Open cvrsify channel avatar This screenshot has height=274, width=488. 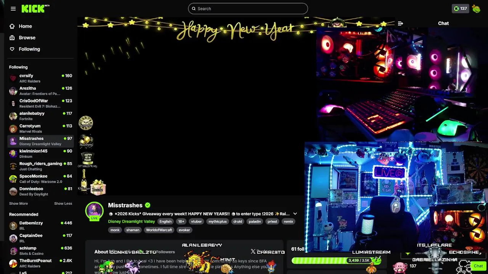(x=13, y=78)
